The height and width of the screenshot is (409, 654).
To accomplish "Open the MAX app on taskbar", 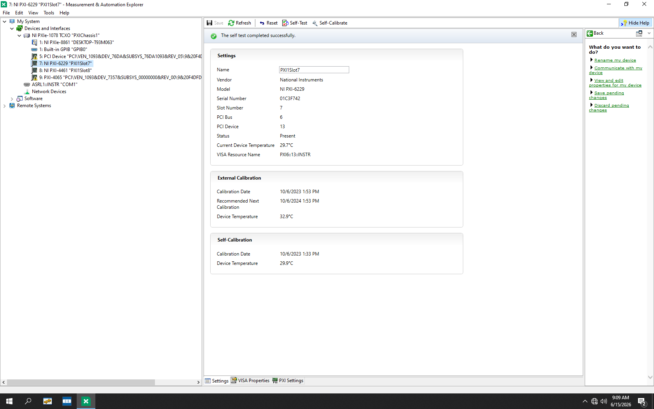I will (86, 401).
